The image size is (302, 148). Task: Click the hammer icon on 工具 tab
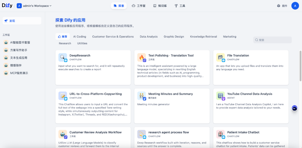[x=176, y=6]
